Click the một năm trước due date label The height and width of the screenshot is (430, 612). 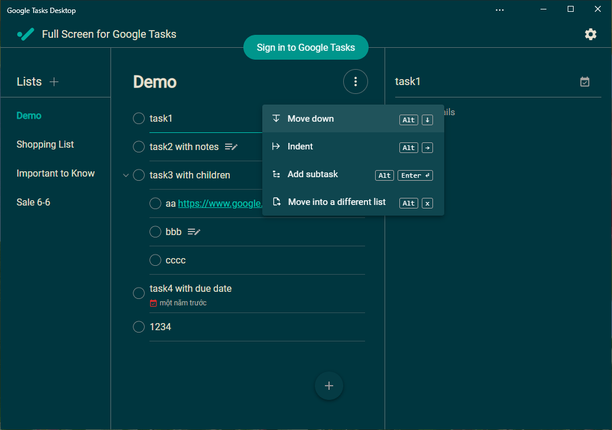183,303
